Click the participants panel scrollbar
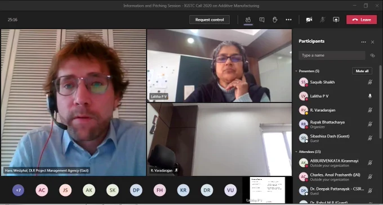The image size is (383, 205). point(380,102)
